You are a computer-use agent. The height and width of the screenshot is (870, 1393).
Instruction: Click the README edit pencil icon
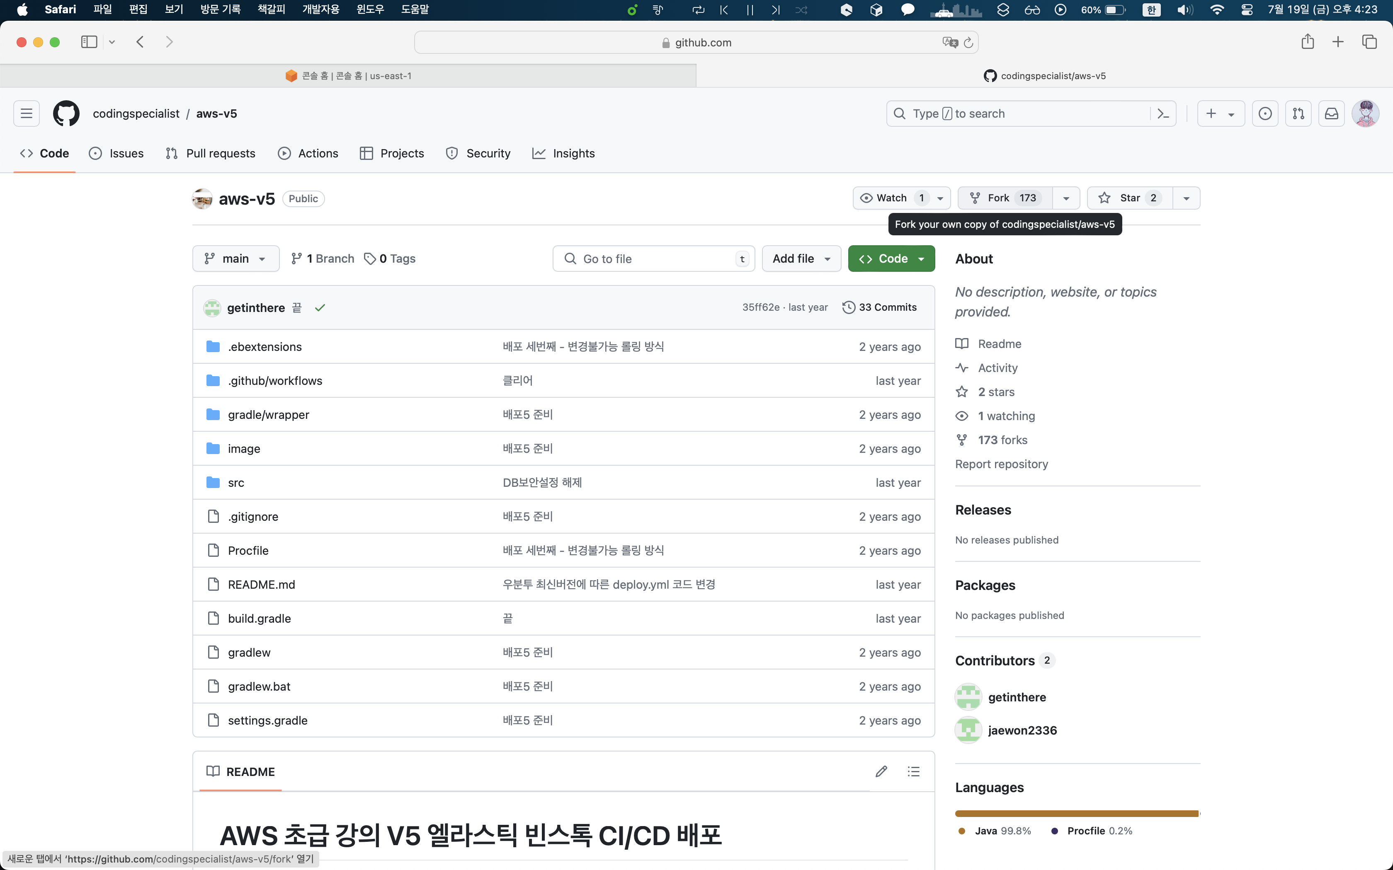[x=881, y=771]
